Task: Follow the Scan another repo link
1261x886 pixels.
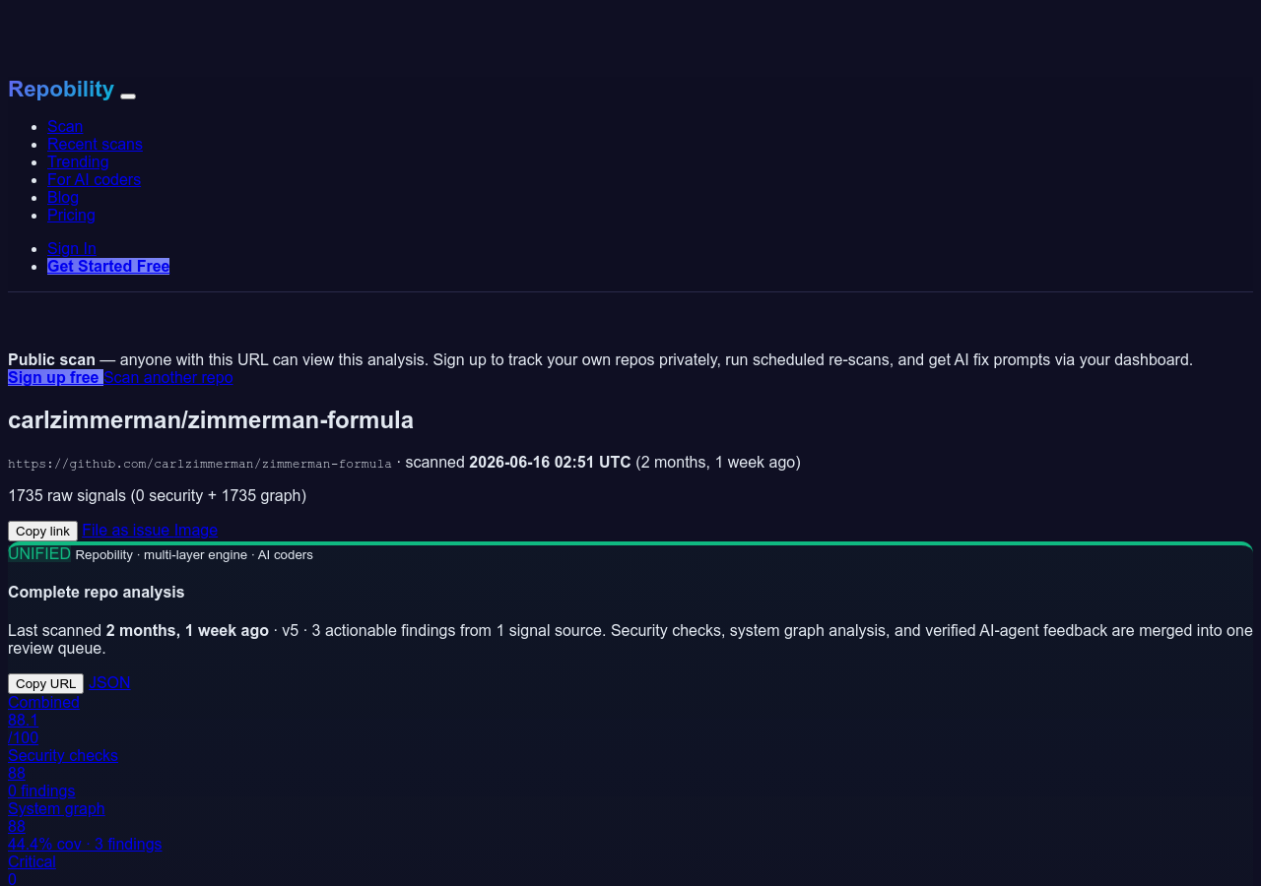Action: click(168, 377)
